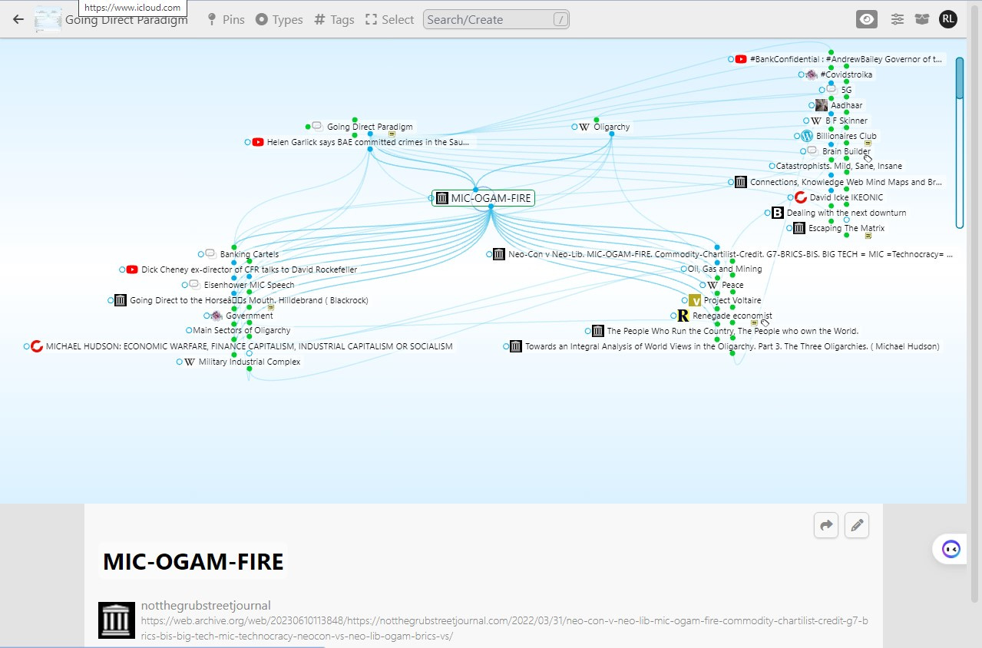
Task: Open the chat assistant floating icon
Action: [951, 549]
